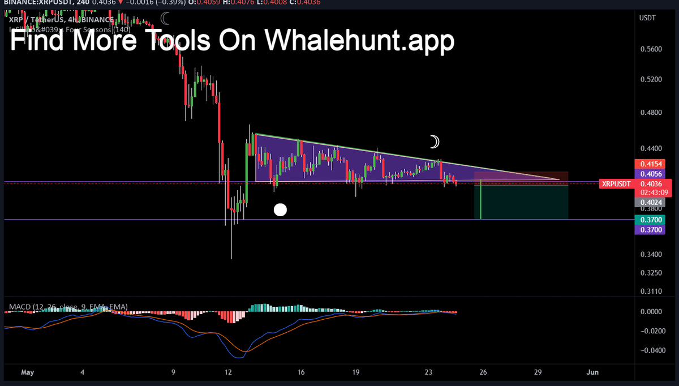The image size is (679, 386).
Task: Click the crescent moon icon beside the BINANCE legend
Action: click(165, 18)
